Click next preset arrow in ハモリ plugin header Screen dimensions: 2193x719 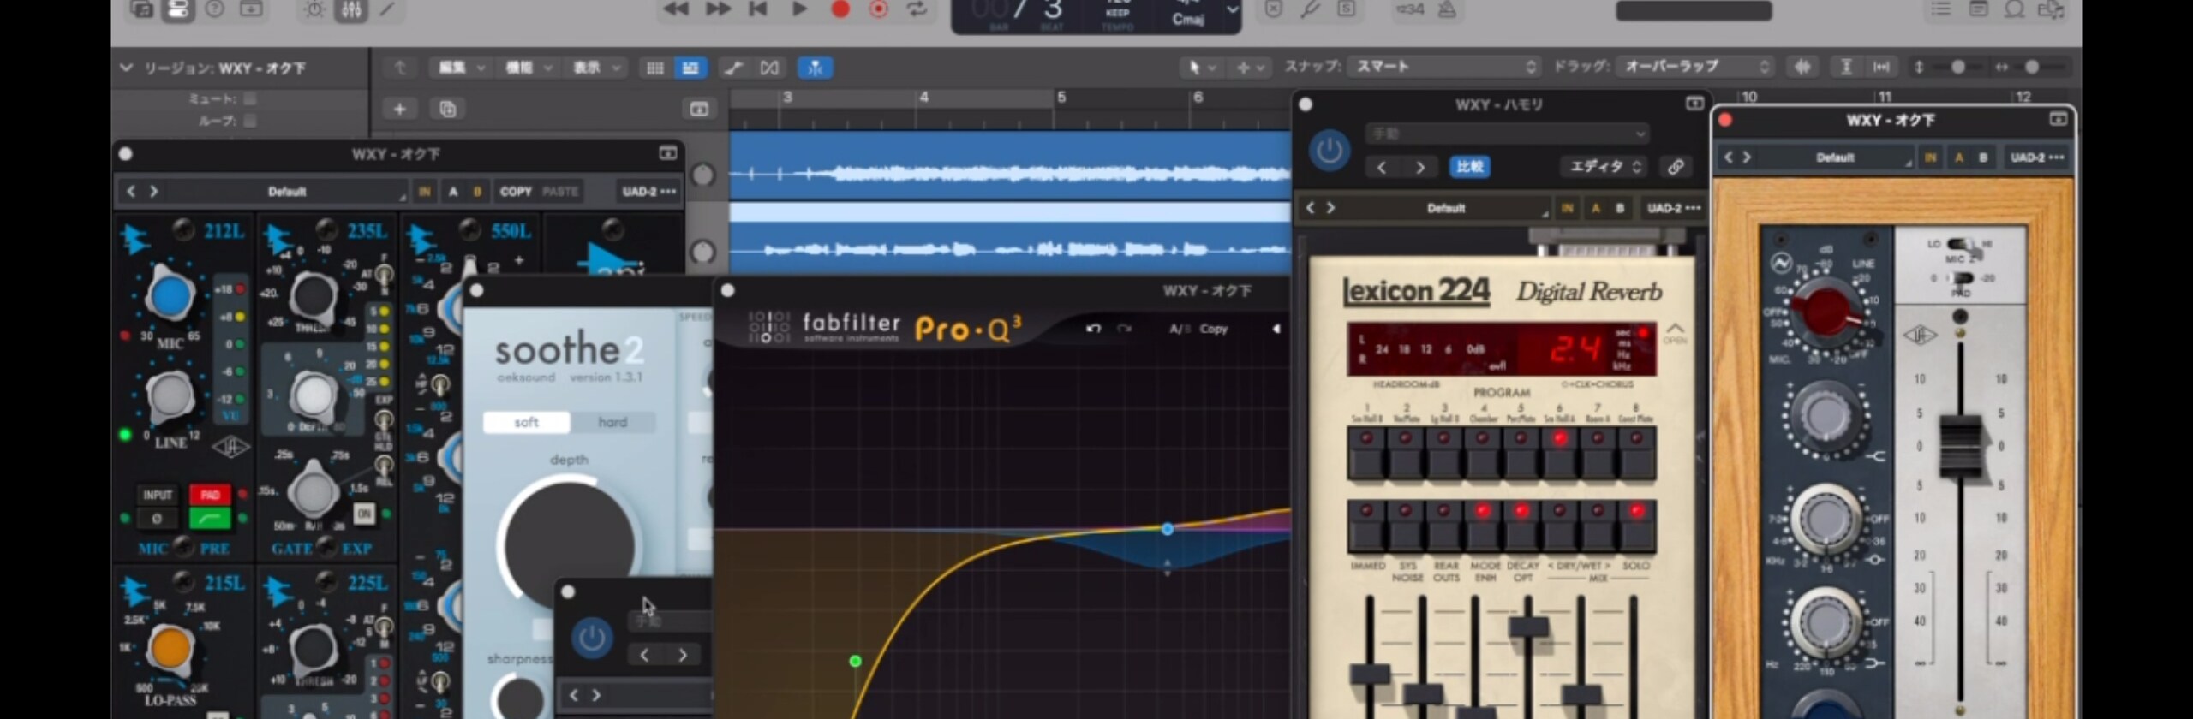point(1419,167)
